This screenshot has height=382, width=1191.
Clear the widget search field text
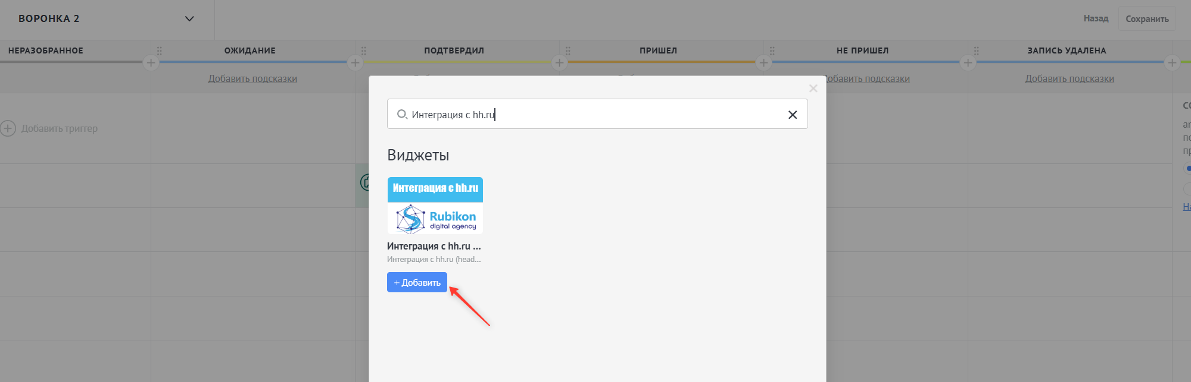point(793,115)
